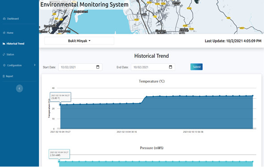Click the last temperature data point on chart
The height and width of the screenshot is (167, 264).
tap(252, 96)
